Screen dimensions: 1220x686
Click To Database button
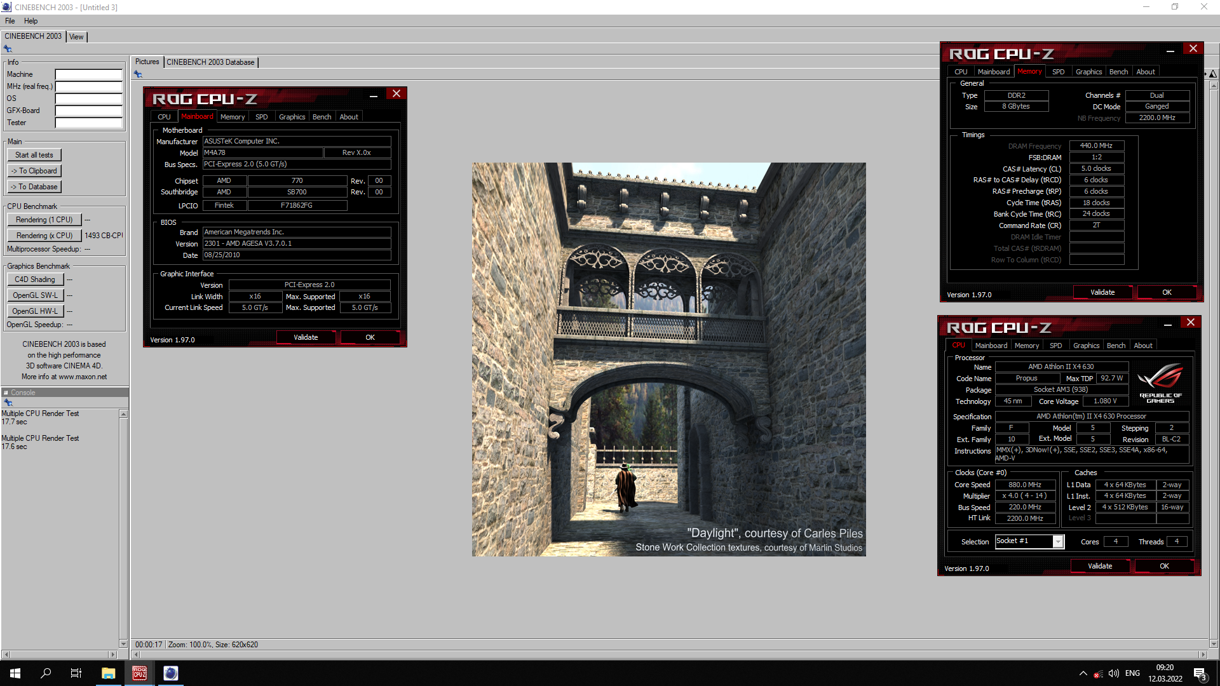point(34,187)
